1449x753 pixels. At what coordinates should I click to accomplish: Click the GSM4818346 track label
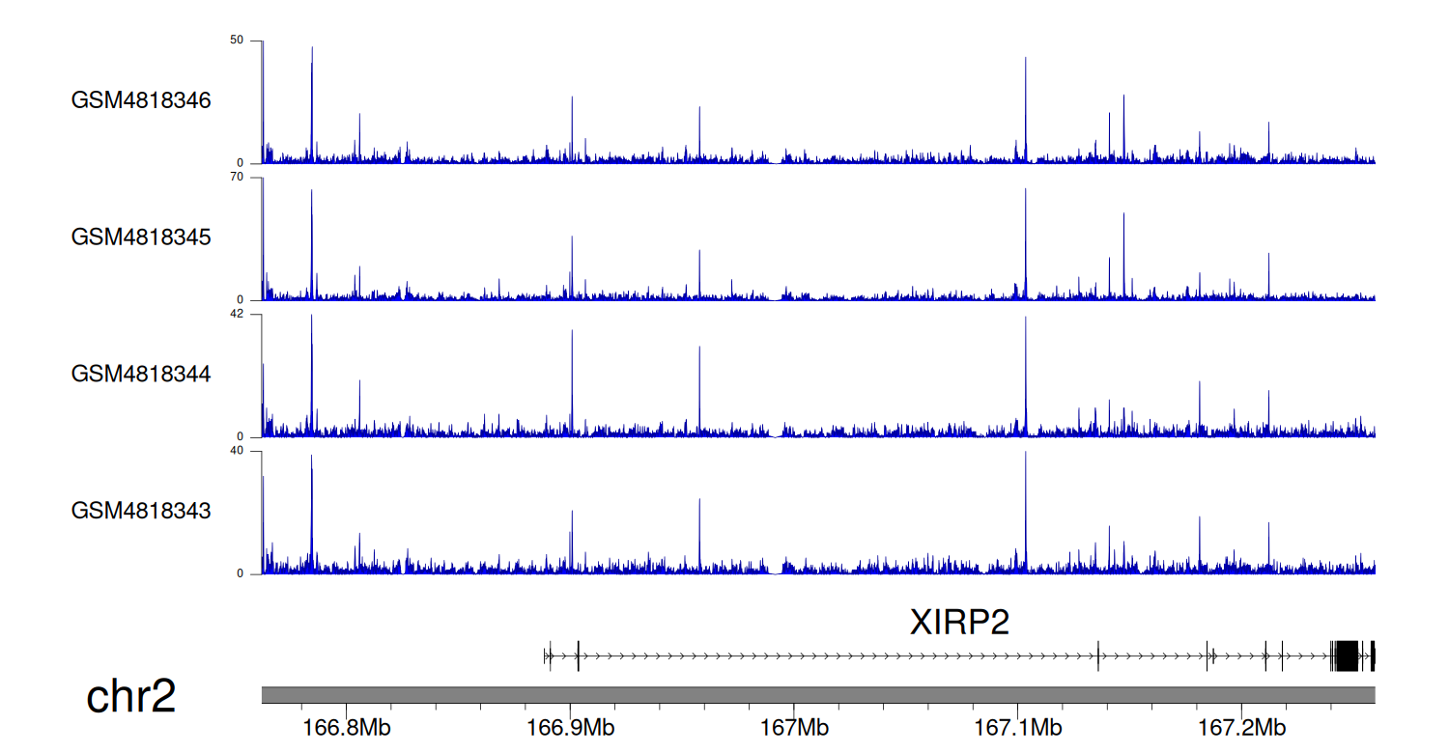point(141,100)
